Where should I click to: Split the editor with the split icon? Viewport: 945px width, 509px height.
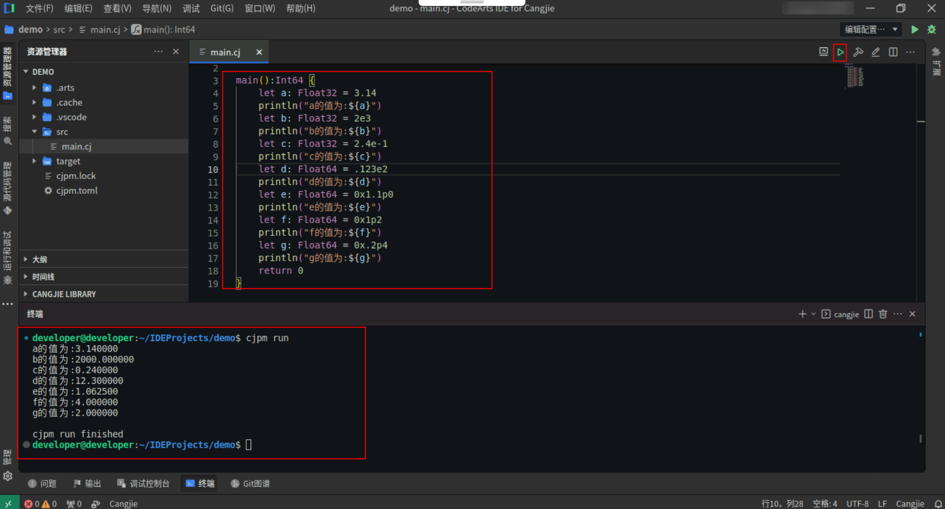[893, 52]
